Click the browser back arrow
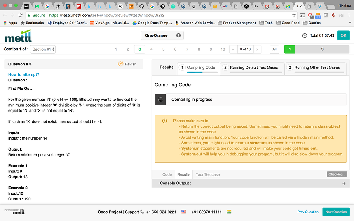Screen dimensions: 354x221 click(5, 15)
